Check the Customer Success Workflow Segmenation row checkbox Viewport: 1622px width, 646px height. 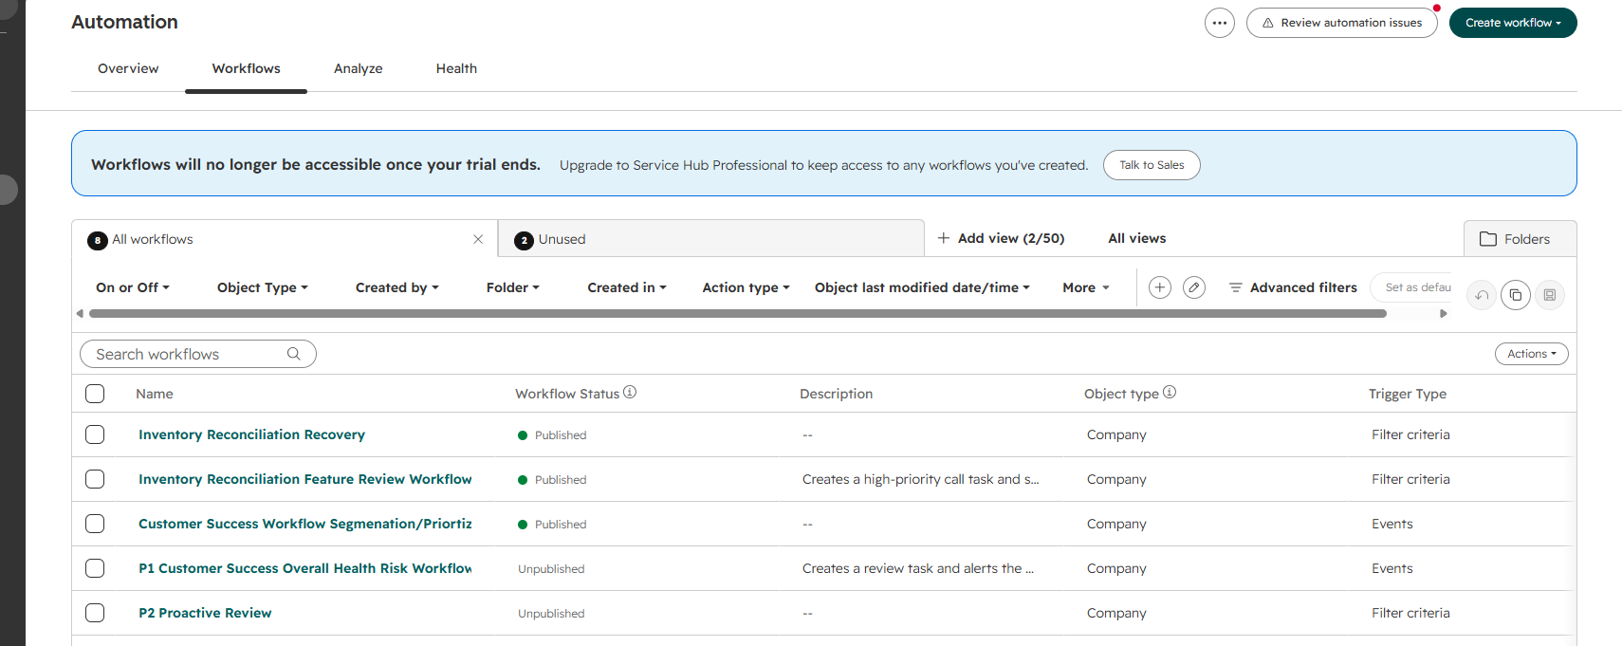95,524
